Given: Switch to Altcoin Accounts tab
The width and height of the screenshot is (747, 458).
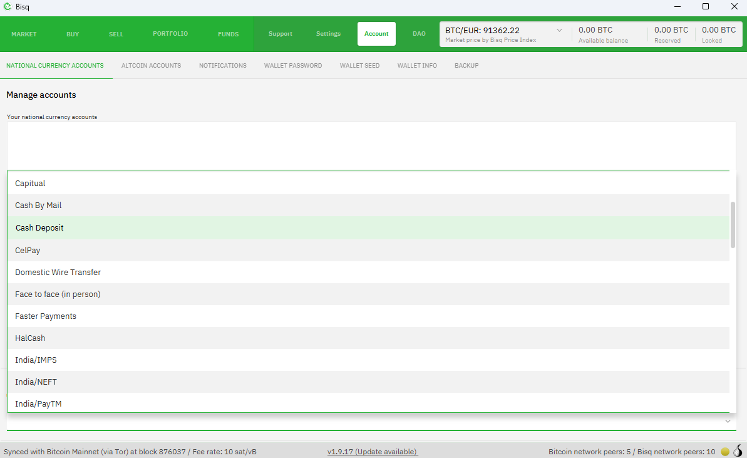Looking at the screenshot, I should click(x=151, y=66).
